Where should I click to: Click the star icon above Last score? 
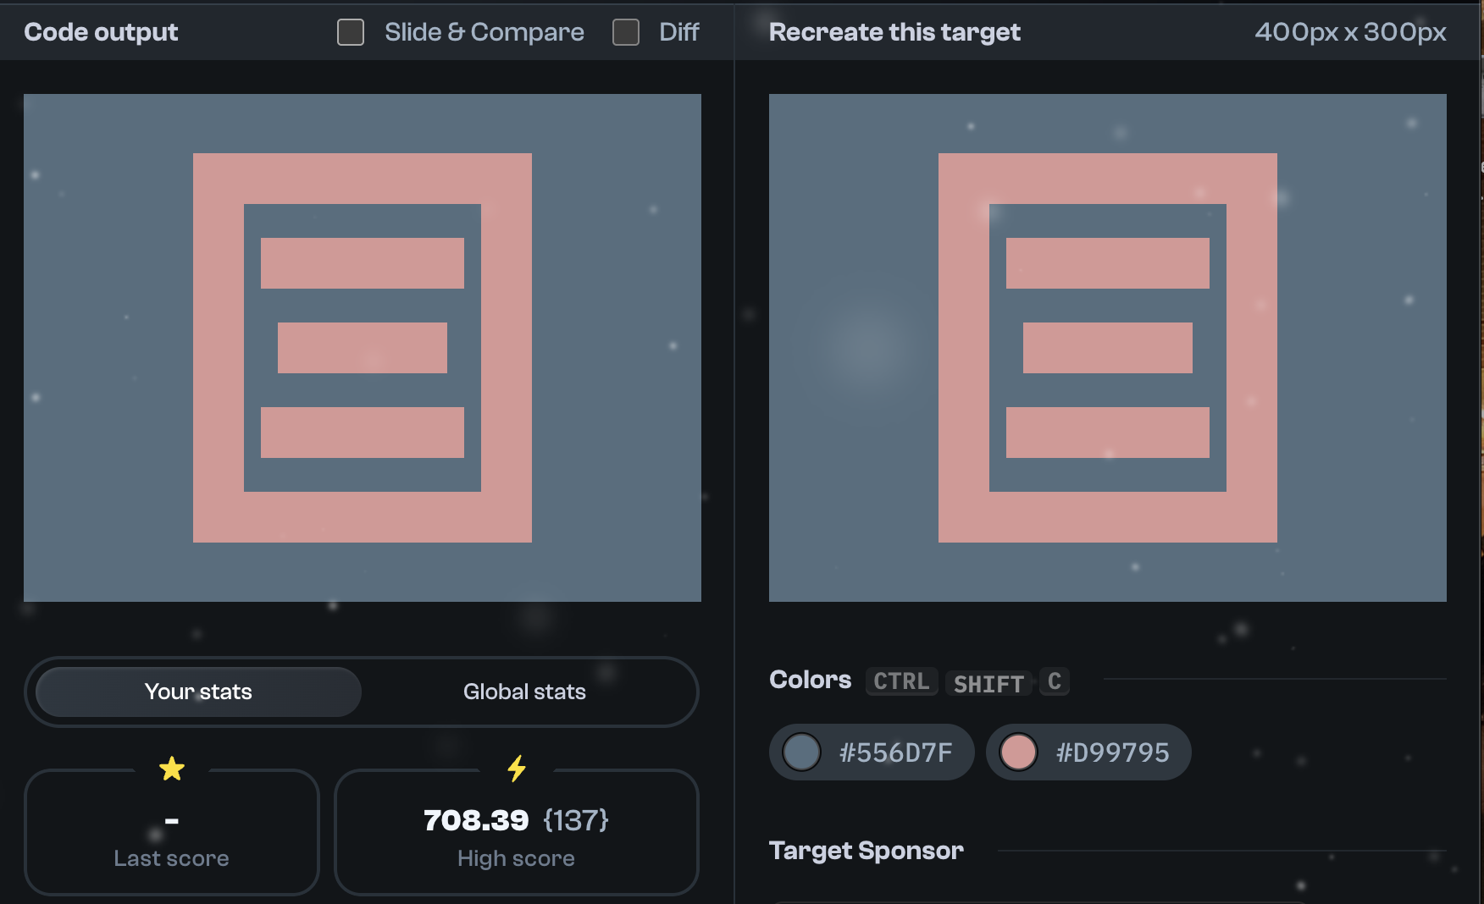click(171, 768)
